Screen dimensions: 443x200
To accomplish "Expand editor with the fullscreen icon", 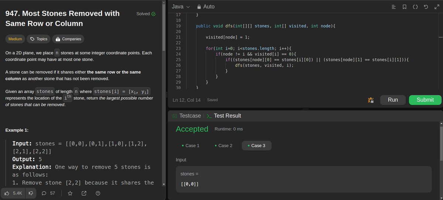I will [x=437, y=7].
